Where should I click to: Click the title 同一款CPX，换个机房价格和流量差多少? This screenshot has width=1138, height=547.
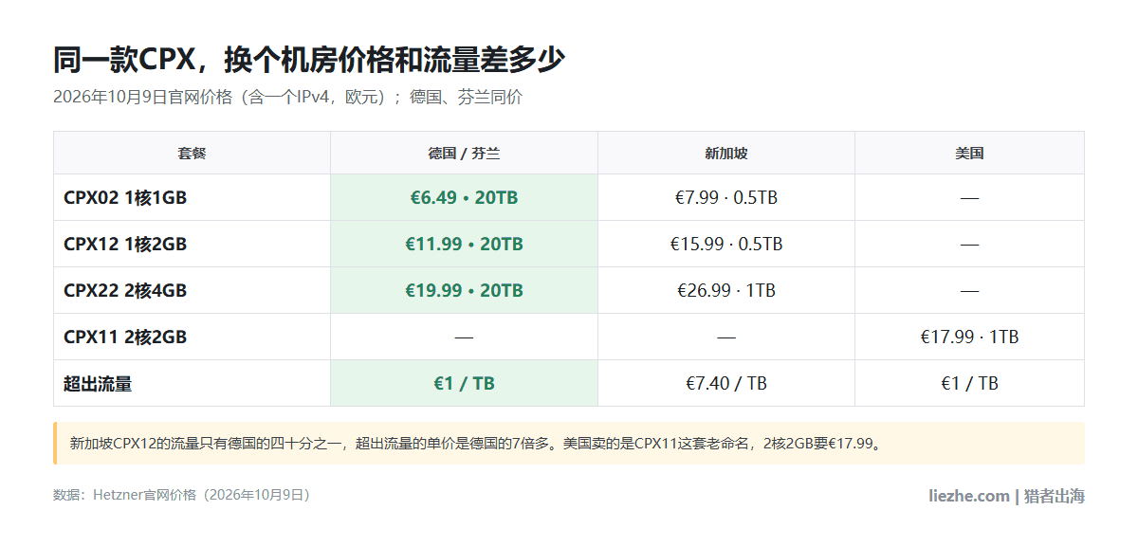click(x=309, y=60)
